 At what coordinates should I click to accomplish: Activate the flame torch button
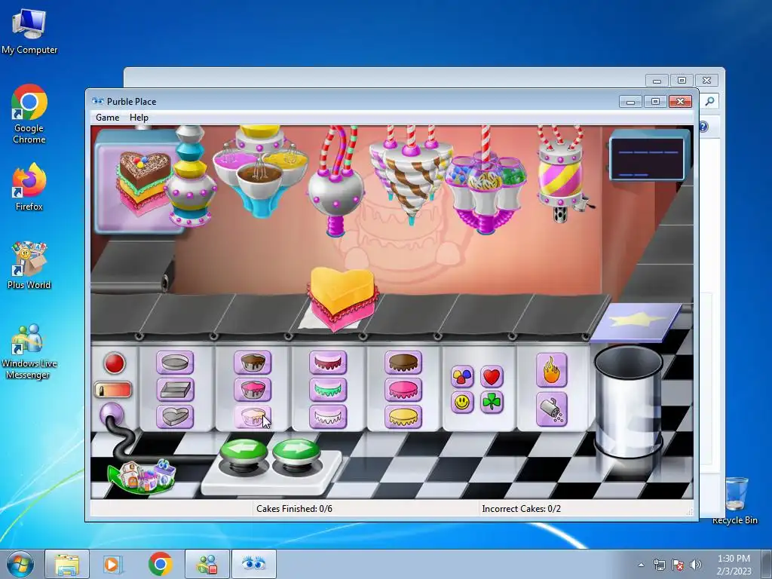coord(551,370)
